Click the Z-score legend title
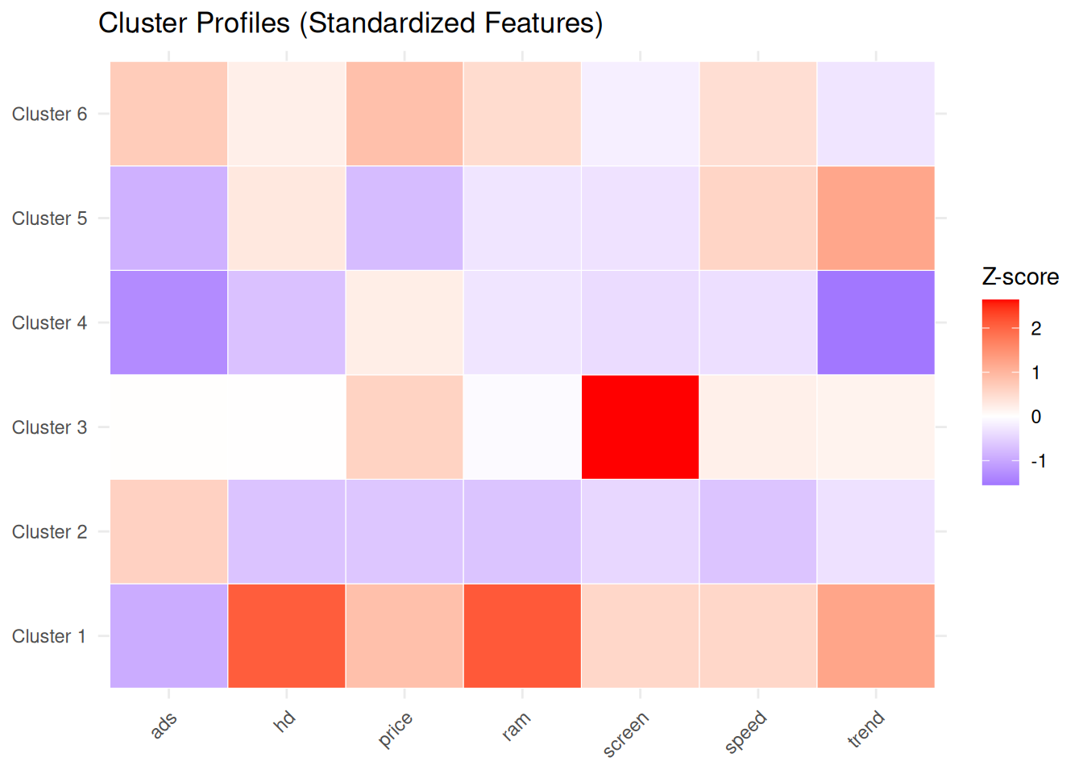This screenshot has height=774, width=1083. pos(1019,277)
